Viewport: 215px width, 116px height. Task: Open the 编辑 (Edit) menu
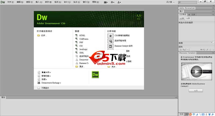tap(20, 2)
